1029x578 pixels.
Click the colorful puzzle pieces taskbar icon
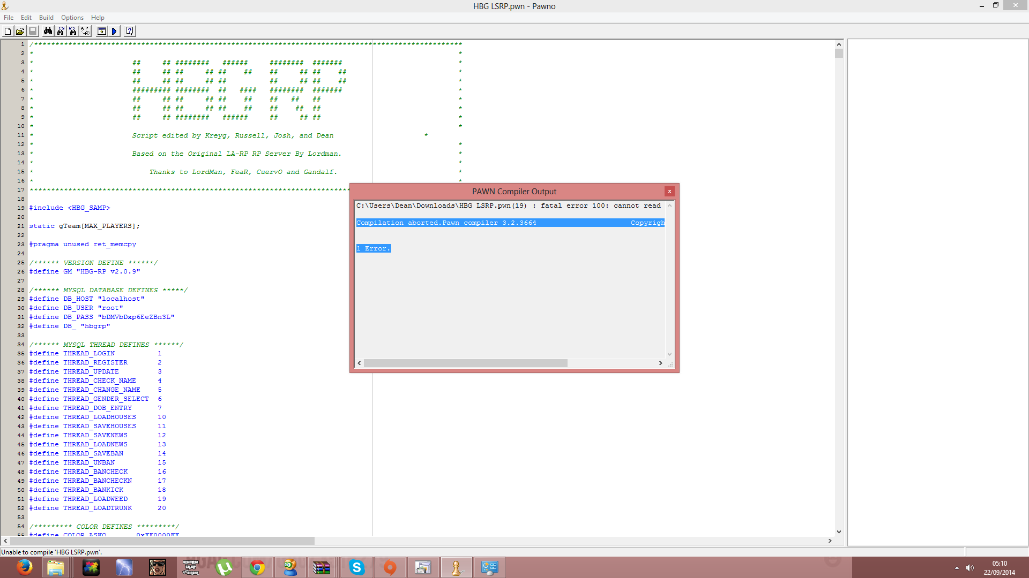91,567
